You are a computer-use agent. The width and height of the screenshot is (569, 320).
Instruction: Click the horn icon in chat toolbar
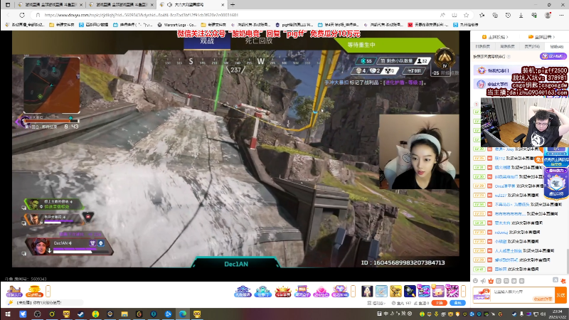483,281
